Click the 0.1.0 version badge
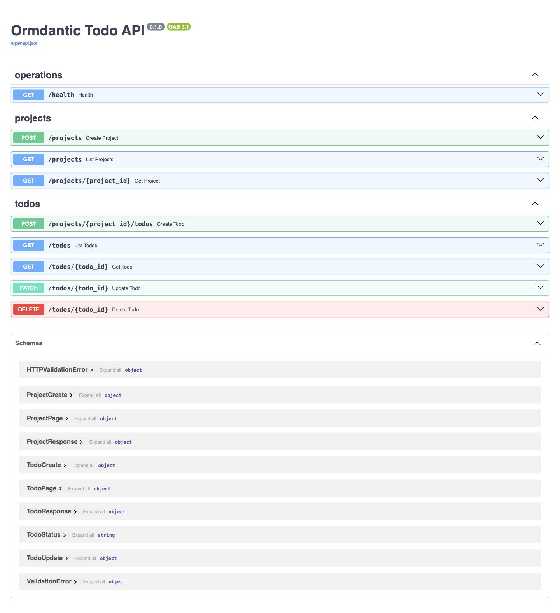Screen dimensions: 560x613 (x=156, y=27)
